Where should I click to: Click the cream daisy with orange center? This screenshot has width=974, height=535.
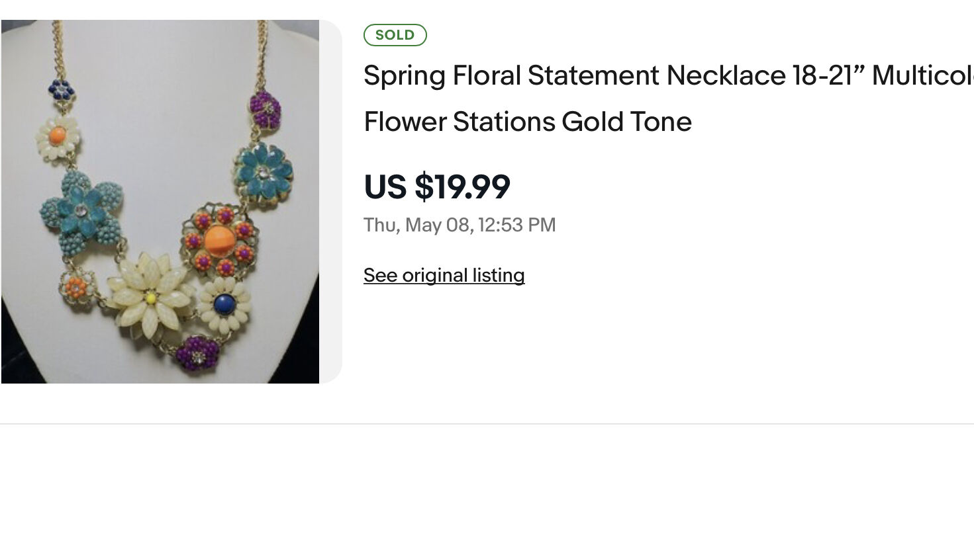(58, 137)
